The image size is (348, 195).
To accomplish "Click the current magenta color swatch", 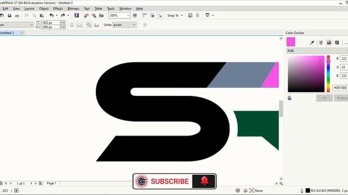I will (291, 42).
